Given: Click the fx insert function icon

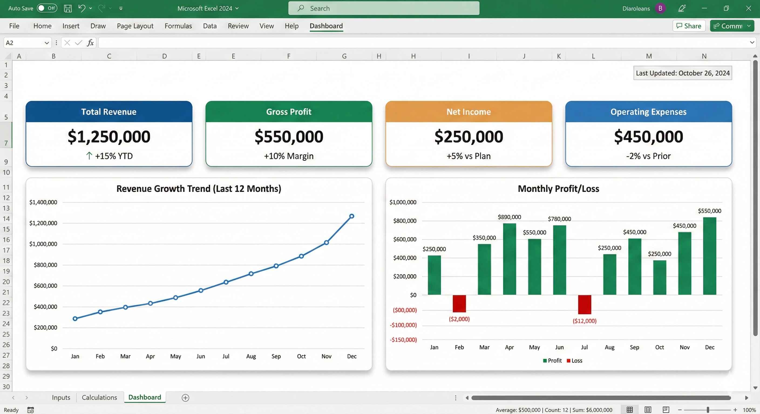Looking at the screenshot, I should tap(90, 43).
